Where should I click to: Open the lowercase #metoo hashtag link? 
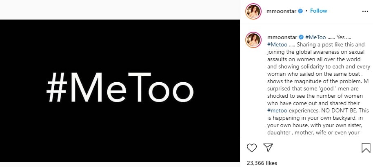[277, 110]
